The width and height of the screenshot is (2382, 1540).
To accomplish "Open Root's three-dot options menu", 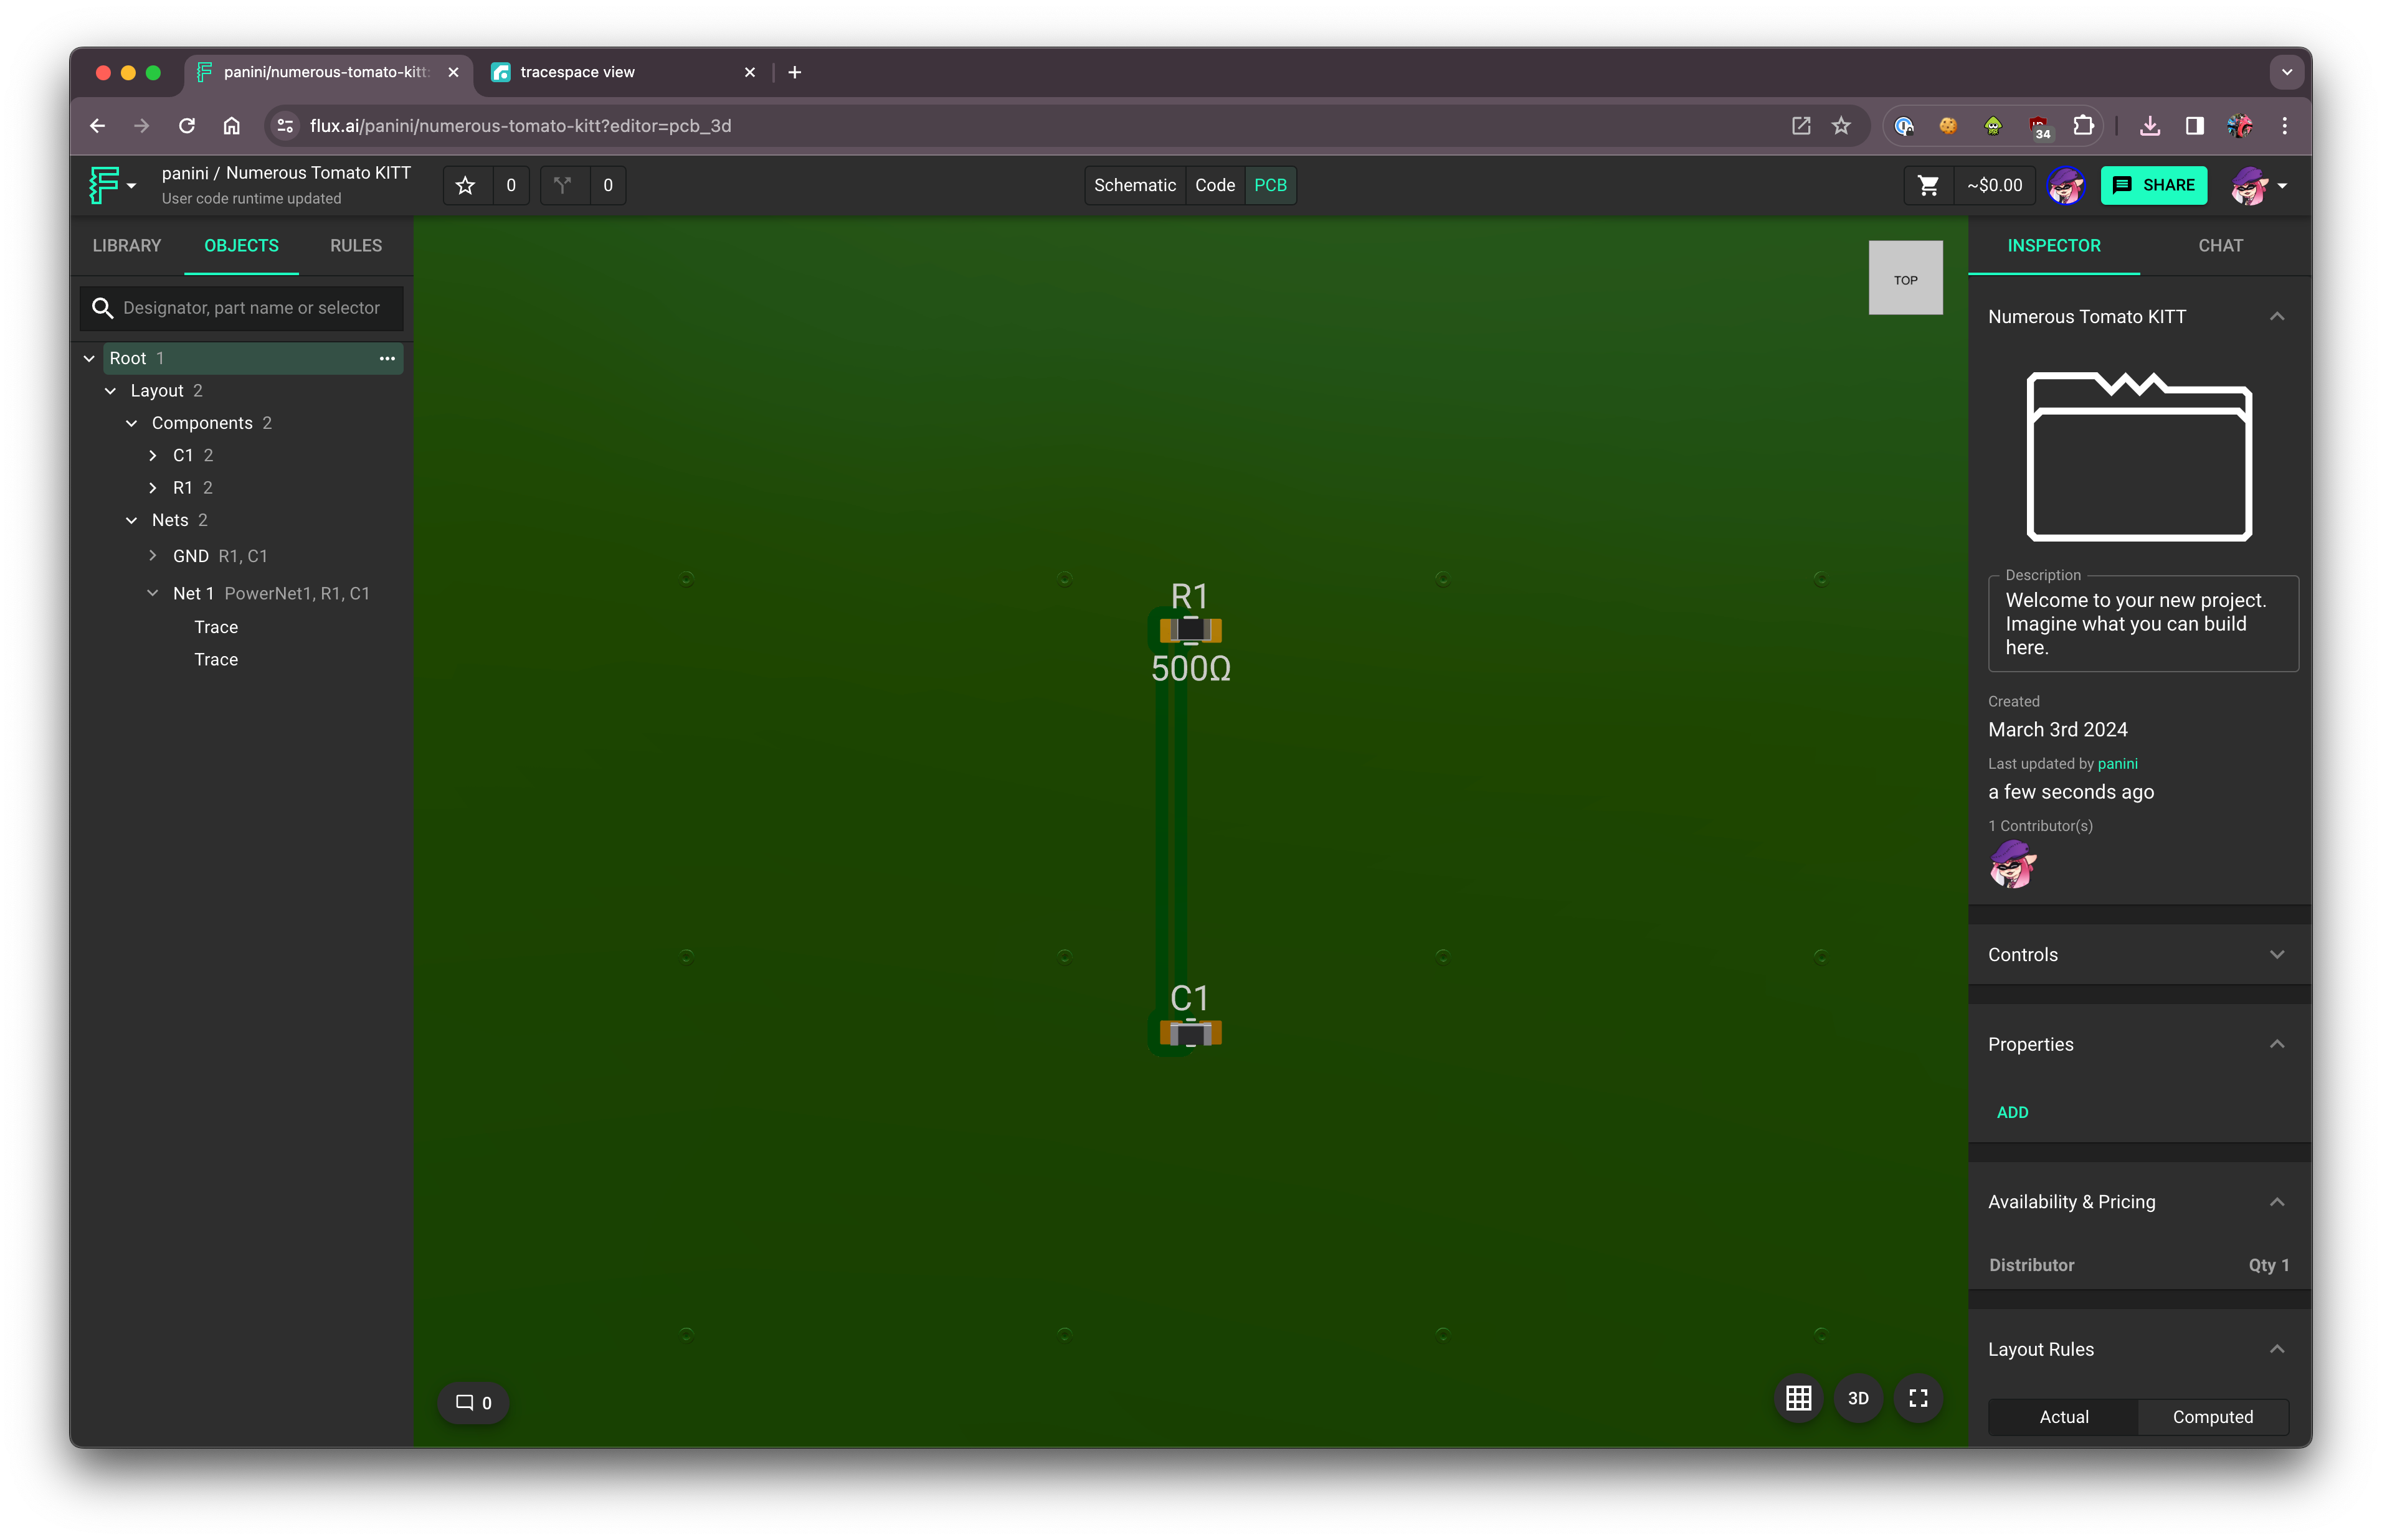I will pyautogui.click(x=387, y=358).
